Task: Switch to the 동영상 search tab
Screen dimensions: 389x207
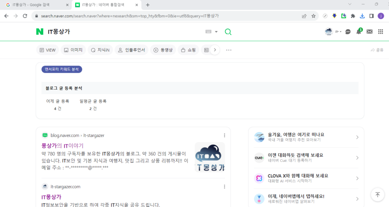Action: click(x=163, y=50)
